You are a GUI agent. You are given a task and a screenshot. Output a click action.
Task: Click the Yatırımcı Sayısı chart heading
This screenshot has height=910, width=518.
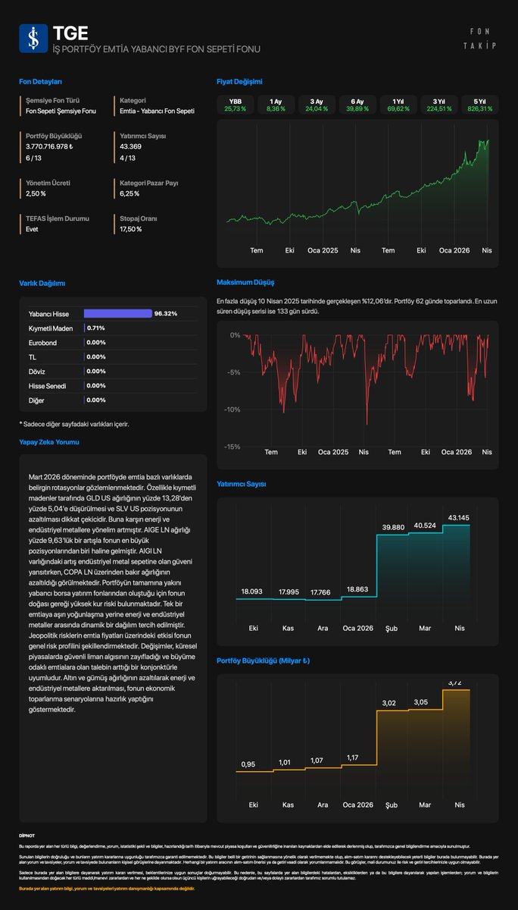(242, 484)
